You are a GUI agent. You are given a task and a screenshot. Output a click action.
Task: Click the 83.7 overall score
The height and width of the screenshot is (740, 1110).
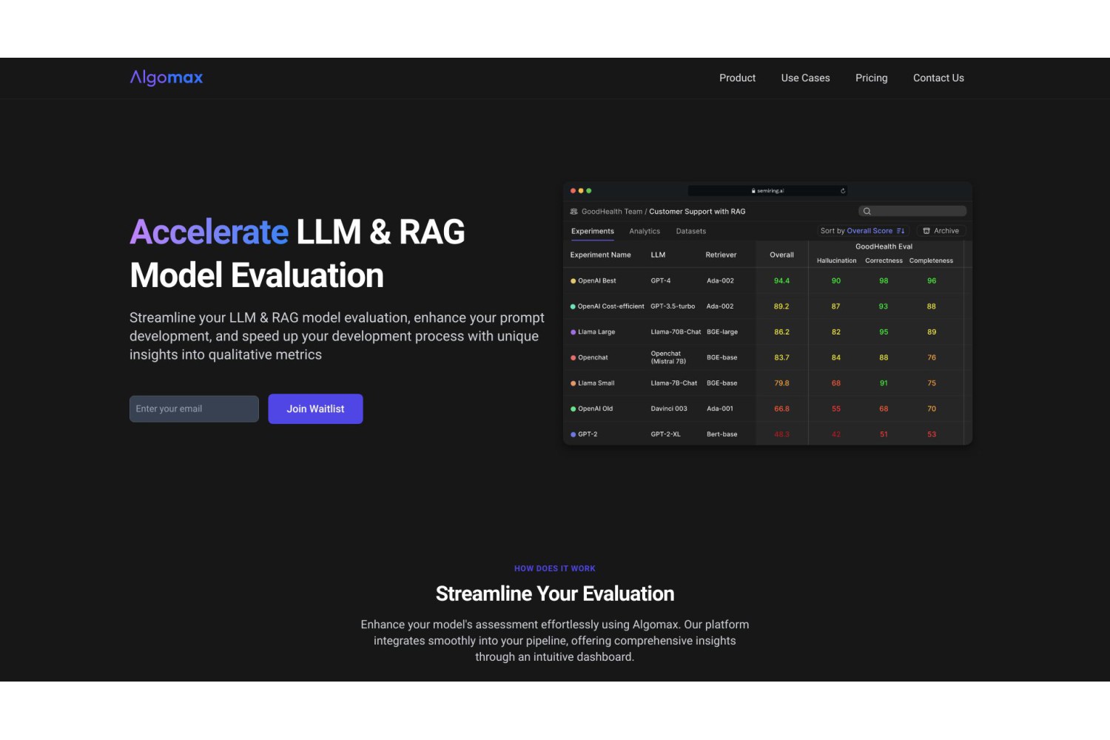coord(781,357)
